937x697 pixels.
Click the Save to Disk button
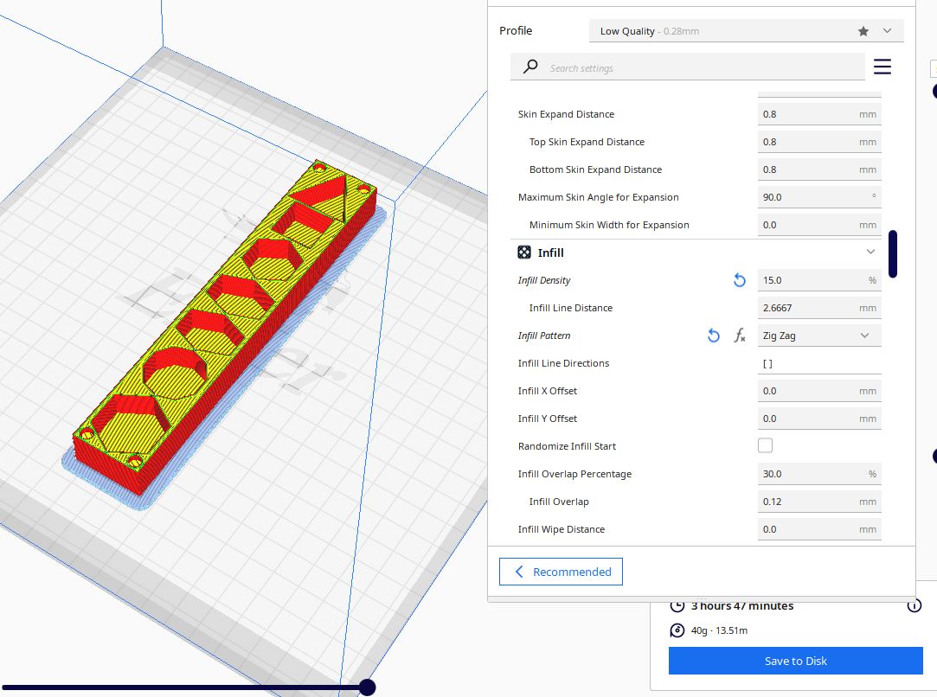(x=794, y=660)
